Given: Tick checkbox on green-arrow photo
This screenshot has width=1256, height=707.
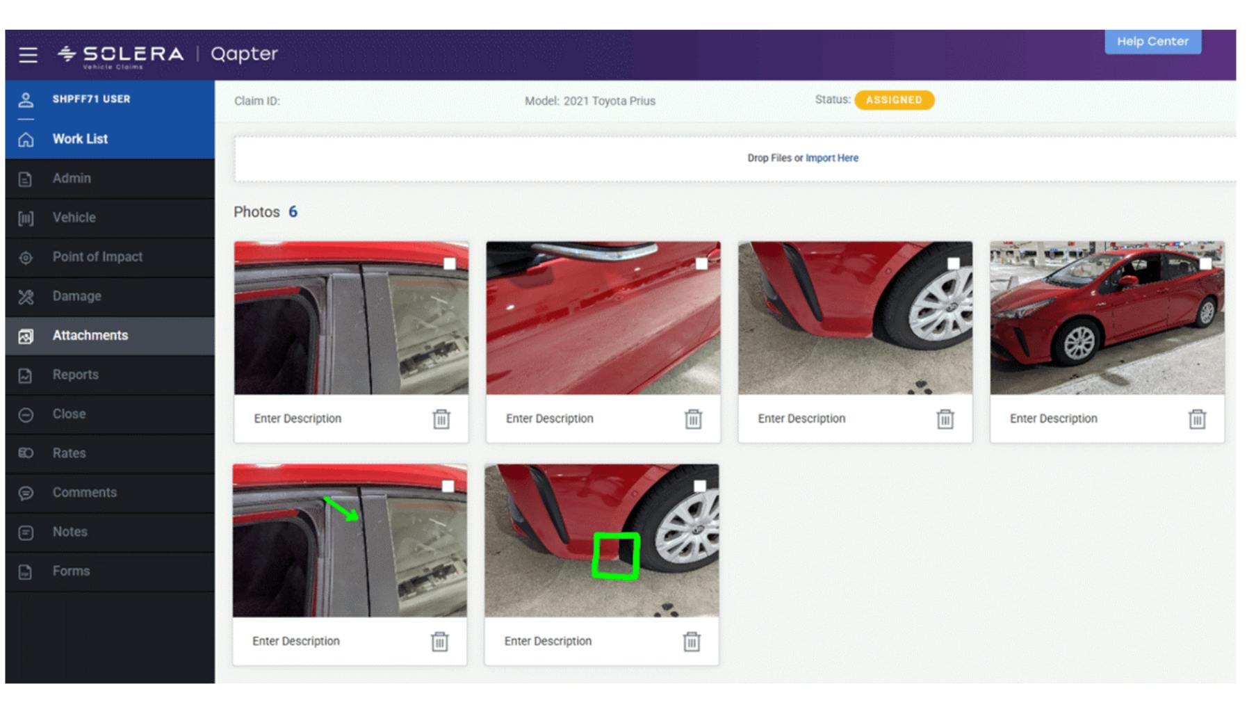Looking at the screenshot, I should (x=448, y=487).
